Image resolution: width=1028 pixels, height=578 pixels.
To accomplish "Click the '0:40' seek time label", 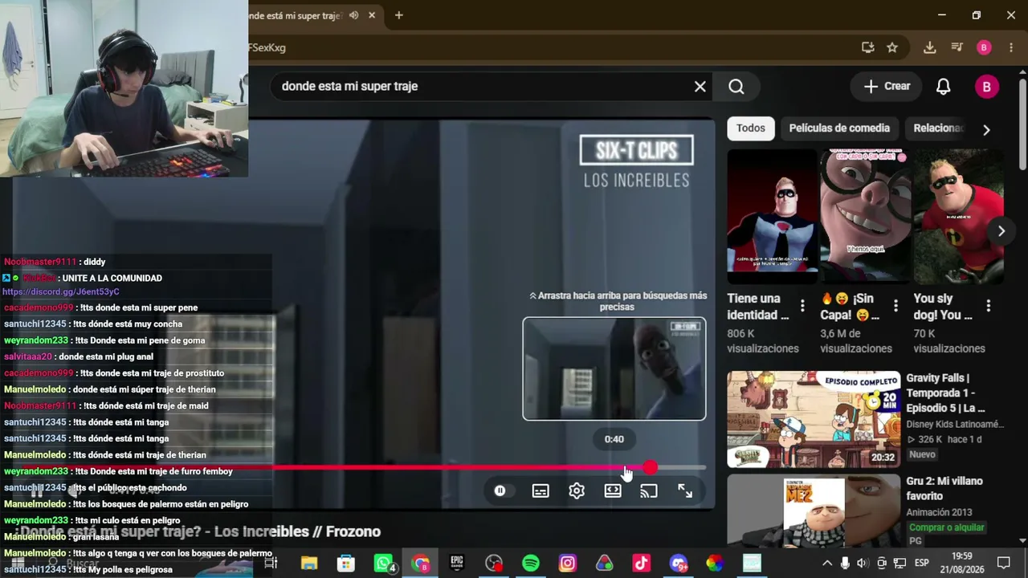I will pos(614,439).
